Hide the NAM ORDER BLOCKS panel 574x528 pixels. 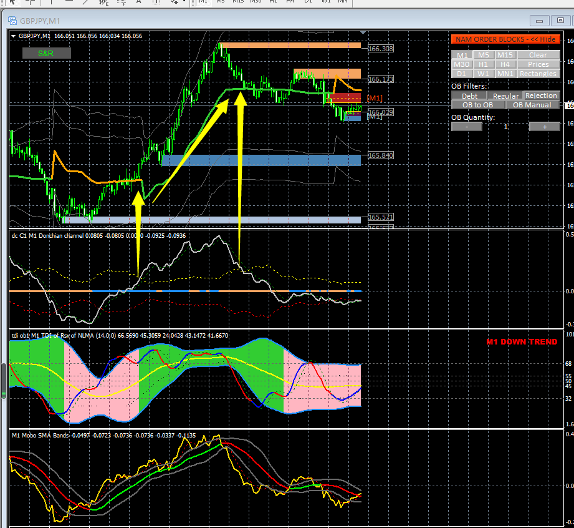pyautogui.click(x=505, y=39)
